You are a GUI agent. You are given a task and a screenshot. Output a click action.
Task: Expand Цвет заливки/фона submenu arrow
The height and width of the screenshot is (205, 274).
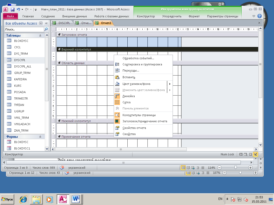[x=170, y=84]
